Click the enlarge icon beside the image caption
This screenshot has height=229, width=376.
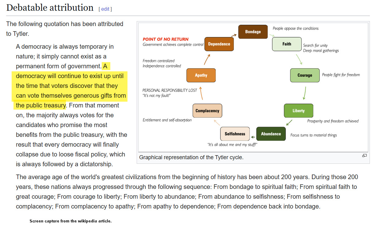pos(364,156)
